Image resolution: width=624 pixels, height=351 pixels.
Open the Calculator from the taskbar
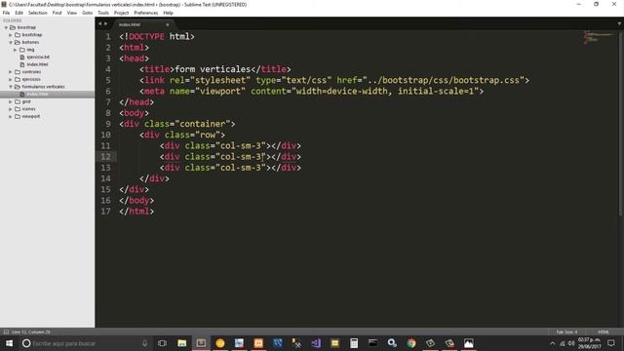[354, 343]
